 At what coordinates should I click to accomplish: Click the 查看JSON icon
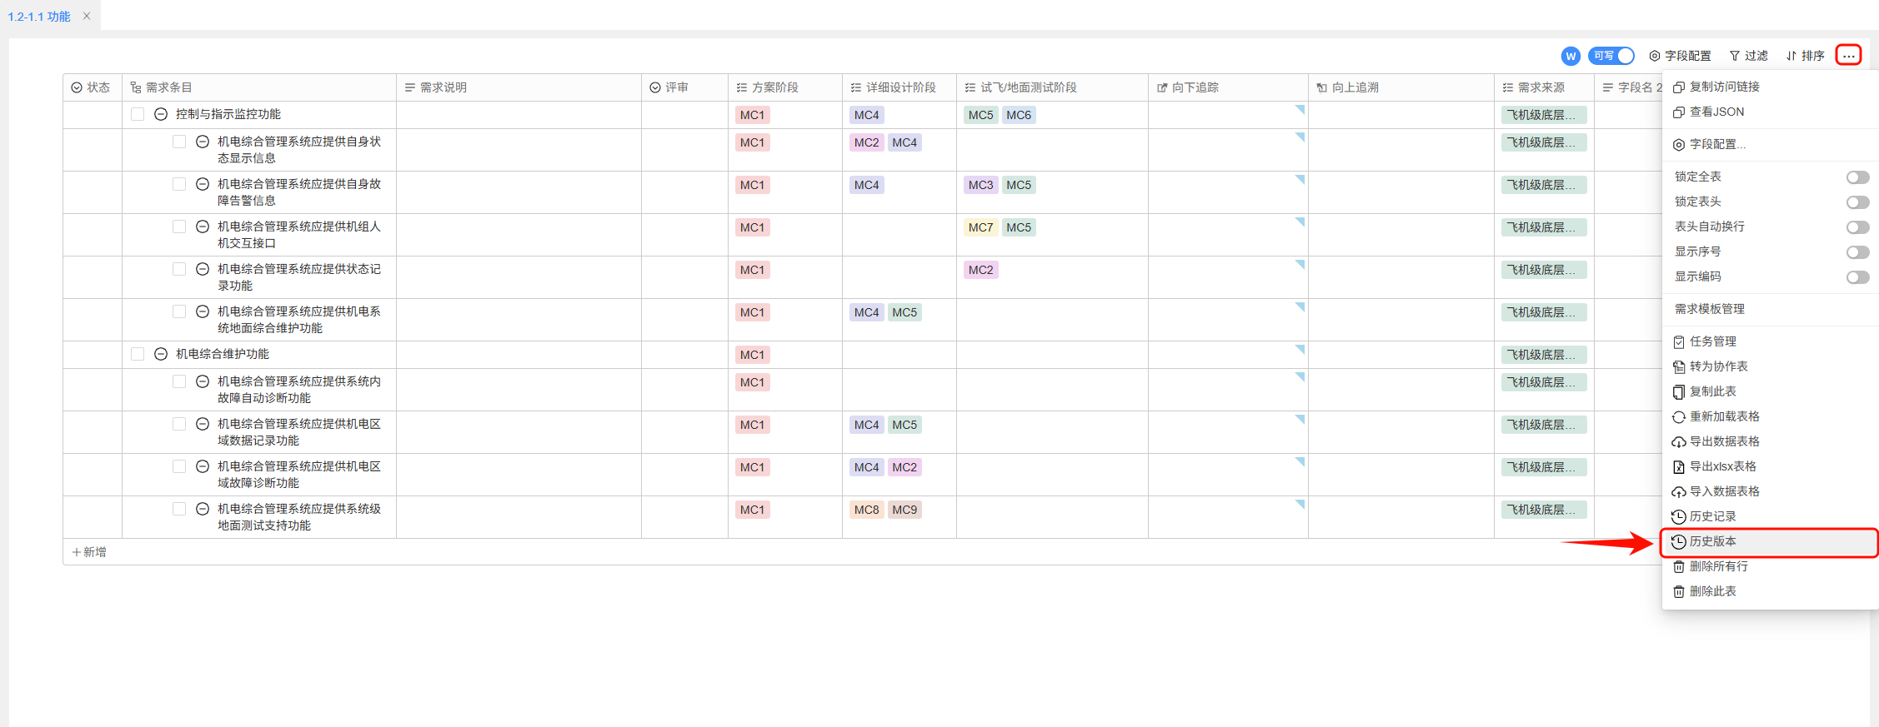coord(1679,112)
